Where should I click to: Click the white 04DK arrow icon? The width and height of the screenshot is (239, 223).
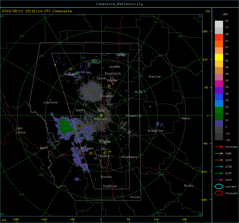219,153
